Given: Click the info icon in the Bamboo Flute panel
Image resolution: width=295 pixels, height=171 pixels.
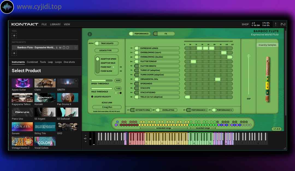Looking at the screenshot, I should point(90,34).
